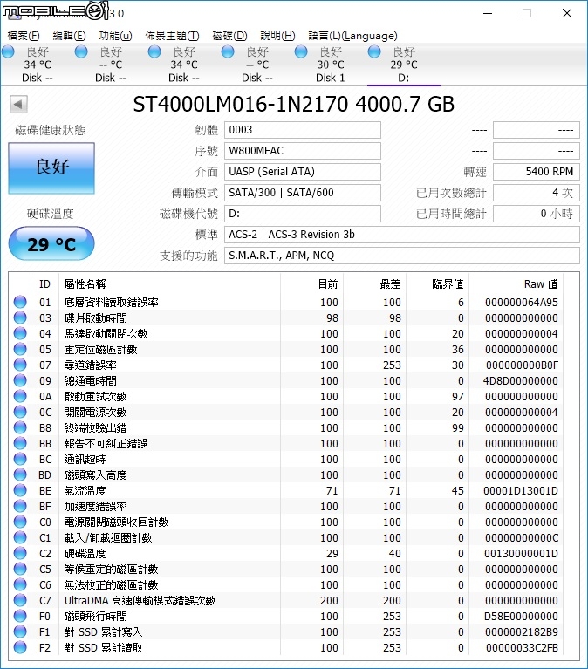Screen dimensions: 588x669
Task: Click the status orb for attribute F0
Action: [20, 616]
